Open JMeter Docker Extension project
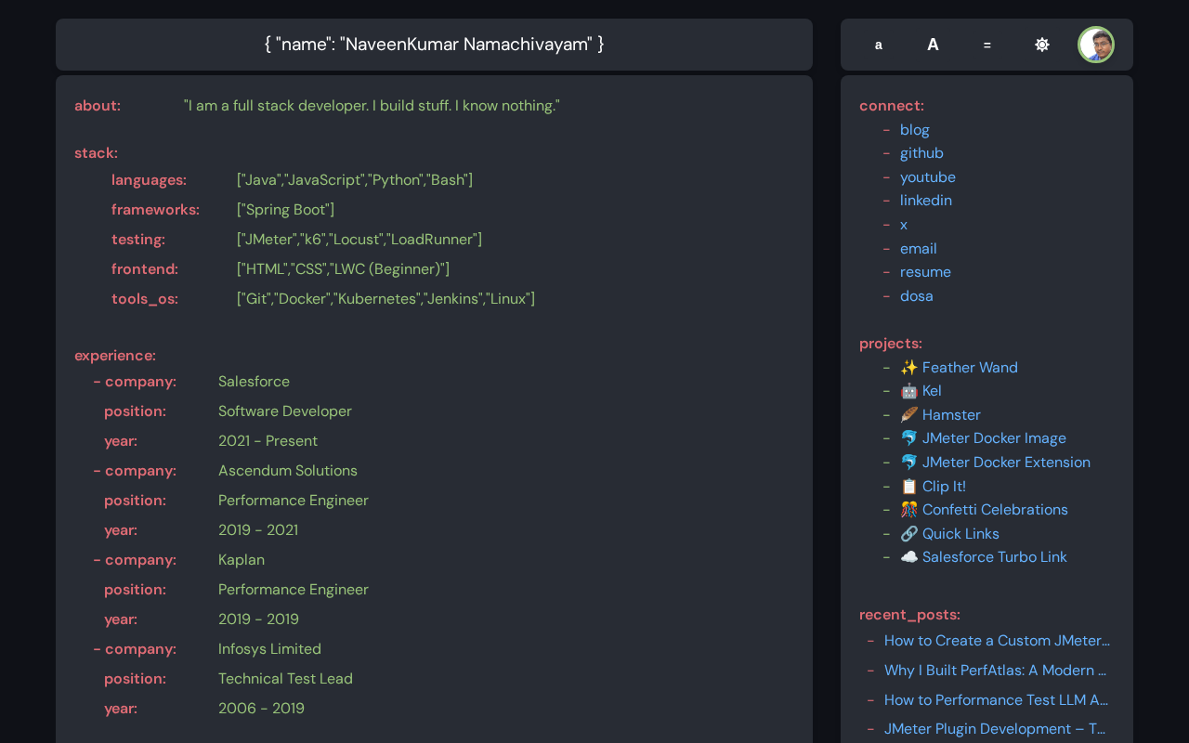1189x743 pixels. (1005, 463)
